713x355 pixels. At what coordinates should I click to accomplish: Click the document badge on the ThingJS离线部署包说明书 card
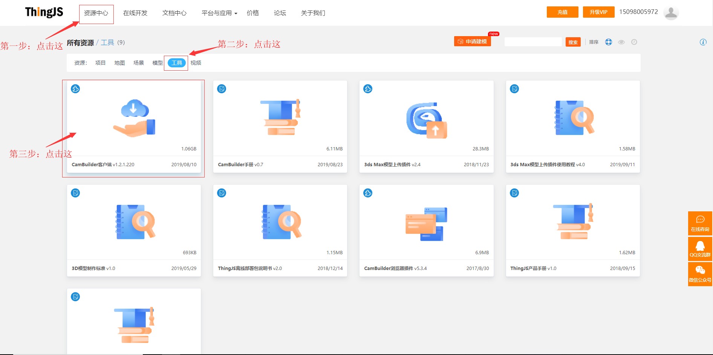(x=222, y=193)
